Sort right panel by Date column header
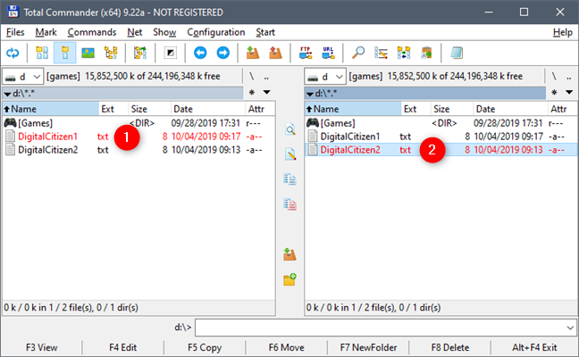The image size is (579, 357). [510, 109]
